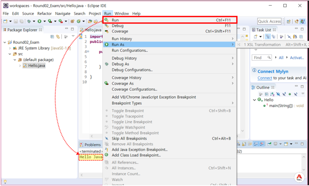Click the New Java Package toolbar icon

pyautogui.click(x=72, y=21)
